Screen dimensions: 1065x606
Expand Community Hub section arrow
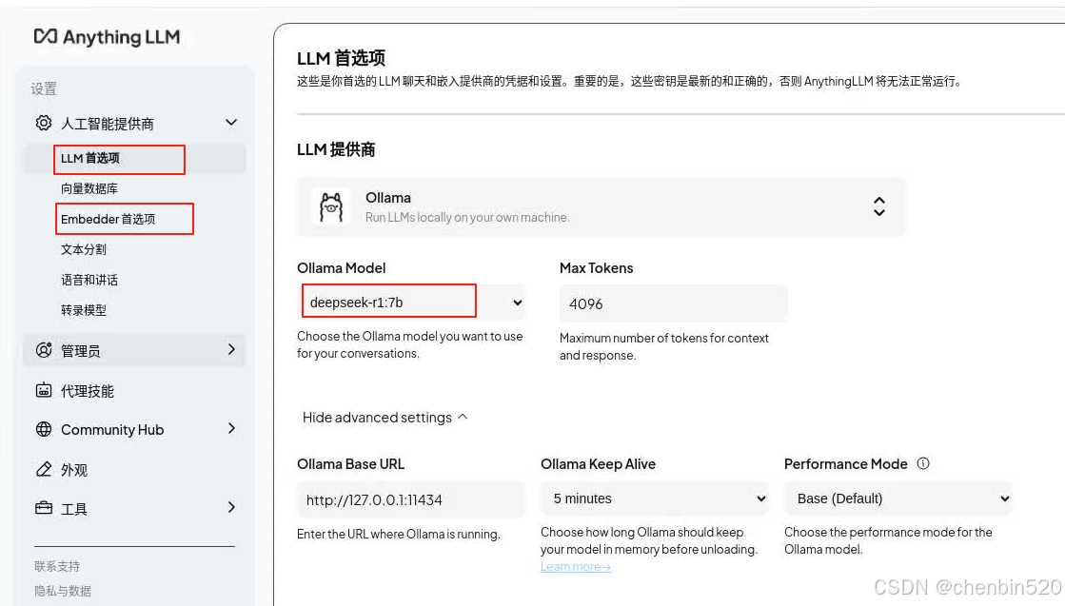(x=231, y=428)
